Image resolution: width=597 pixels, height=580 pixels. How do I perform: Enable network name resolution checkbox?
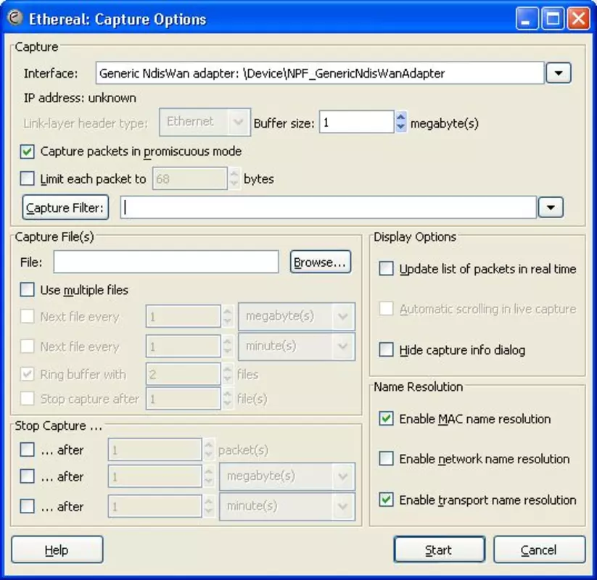click(x=386, y=459)
